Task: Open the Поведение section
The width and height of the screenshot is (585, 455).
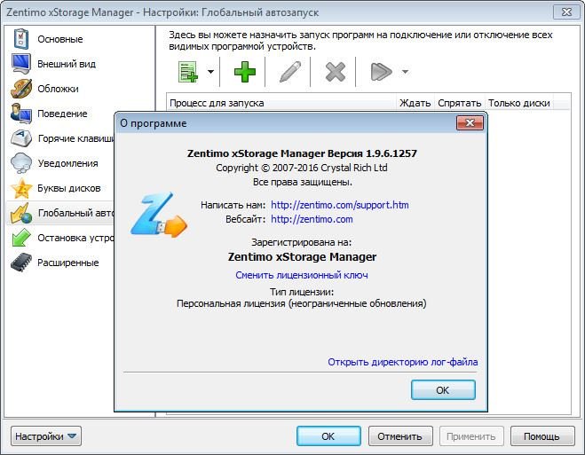Action: tap(62, 114)
